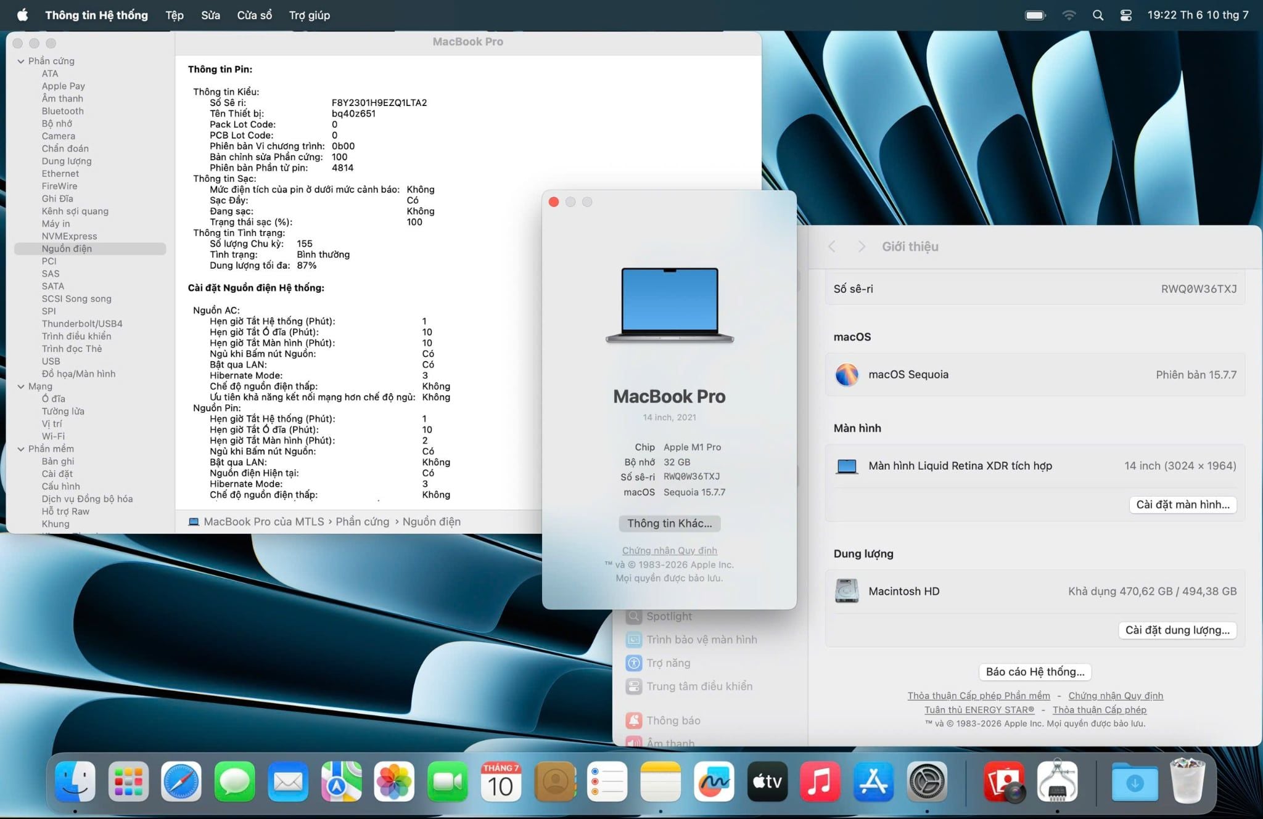Open the Downloads folder in the Dock

point(1135,781)
